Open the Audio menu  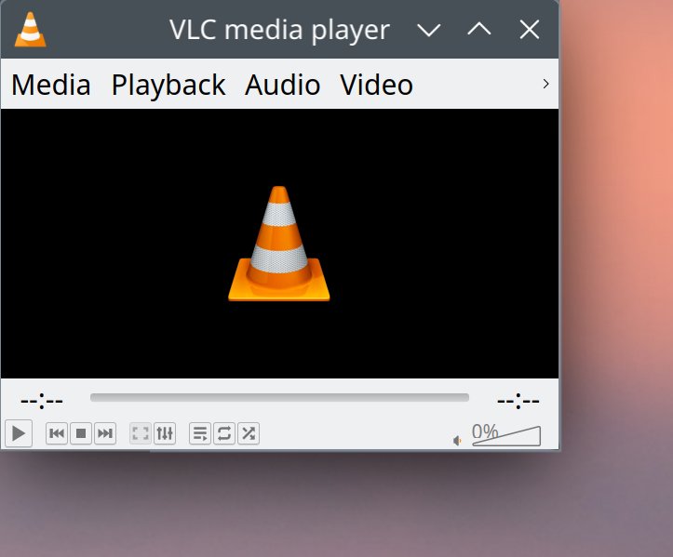283,86
